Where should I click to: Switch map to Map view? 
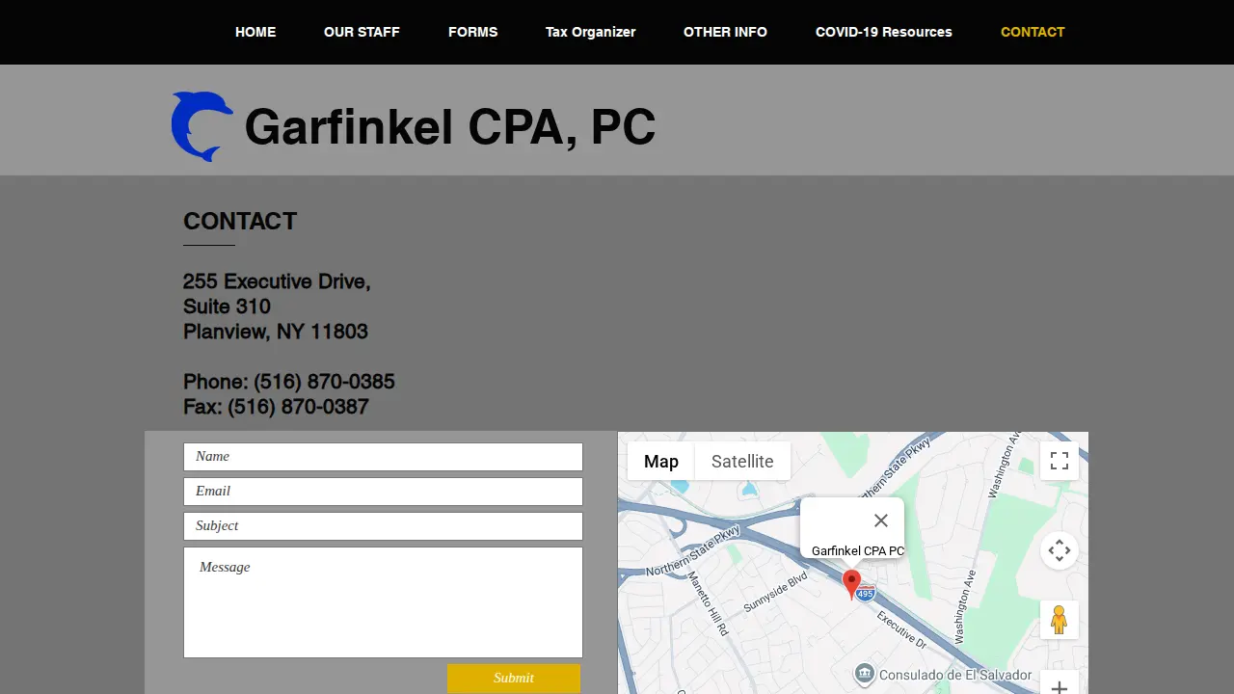[x=661, y=461]
